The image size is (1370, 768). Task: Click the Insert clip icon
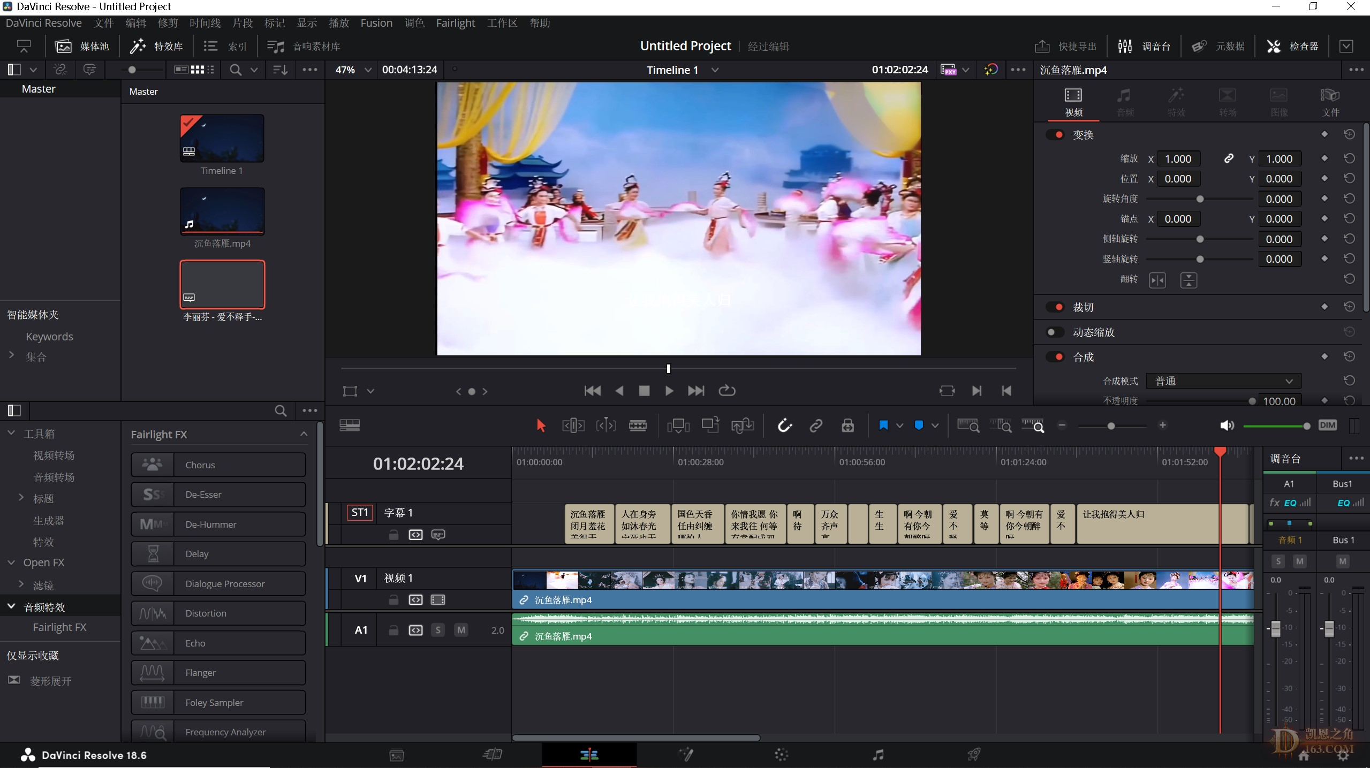(x=678, y=426)
